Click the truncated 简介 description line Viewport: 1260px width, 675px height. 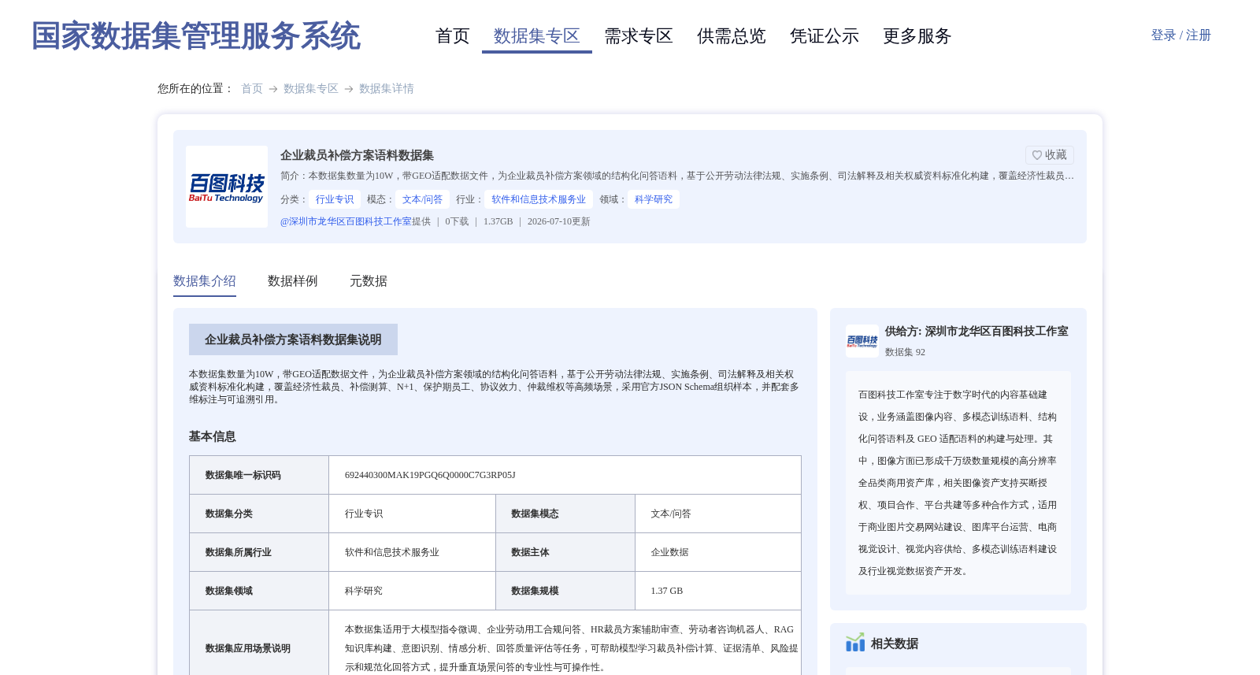point(677,176)
